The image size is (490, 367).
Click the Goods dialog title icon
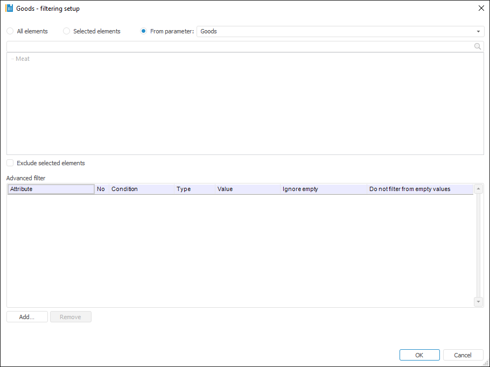coord(9,9)
